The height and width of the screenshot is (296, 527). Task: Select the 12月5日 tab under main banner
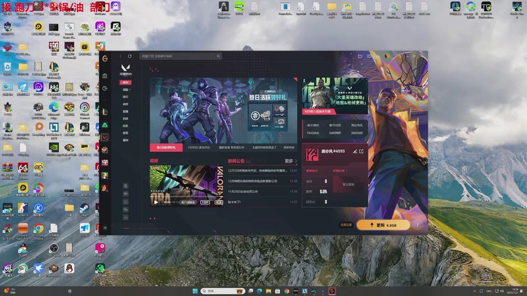click(x=199, y=147)
